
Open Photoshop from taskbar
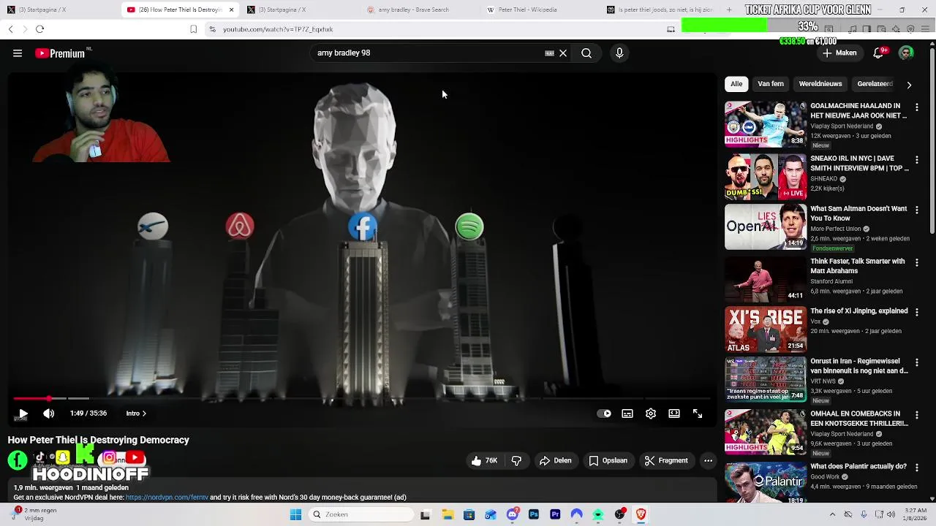tap(534, 514)
